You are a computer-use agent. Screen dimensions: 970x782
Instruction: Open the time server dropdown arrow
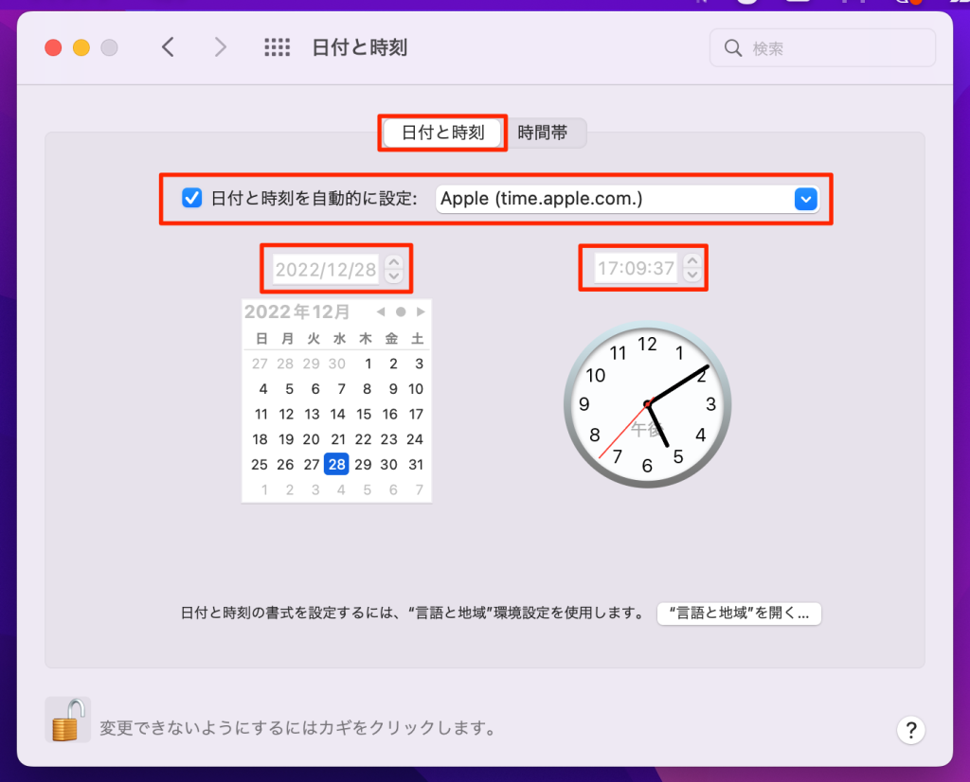coord(805,199)
